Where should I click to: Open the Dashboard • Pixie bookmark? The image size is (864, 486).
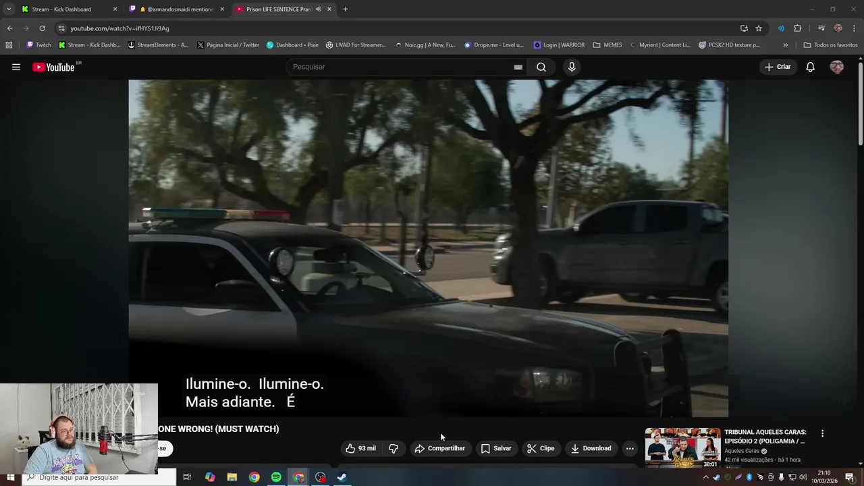point(292,45)
